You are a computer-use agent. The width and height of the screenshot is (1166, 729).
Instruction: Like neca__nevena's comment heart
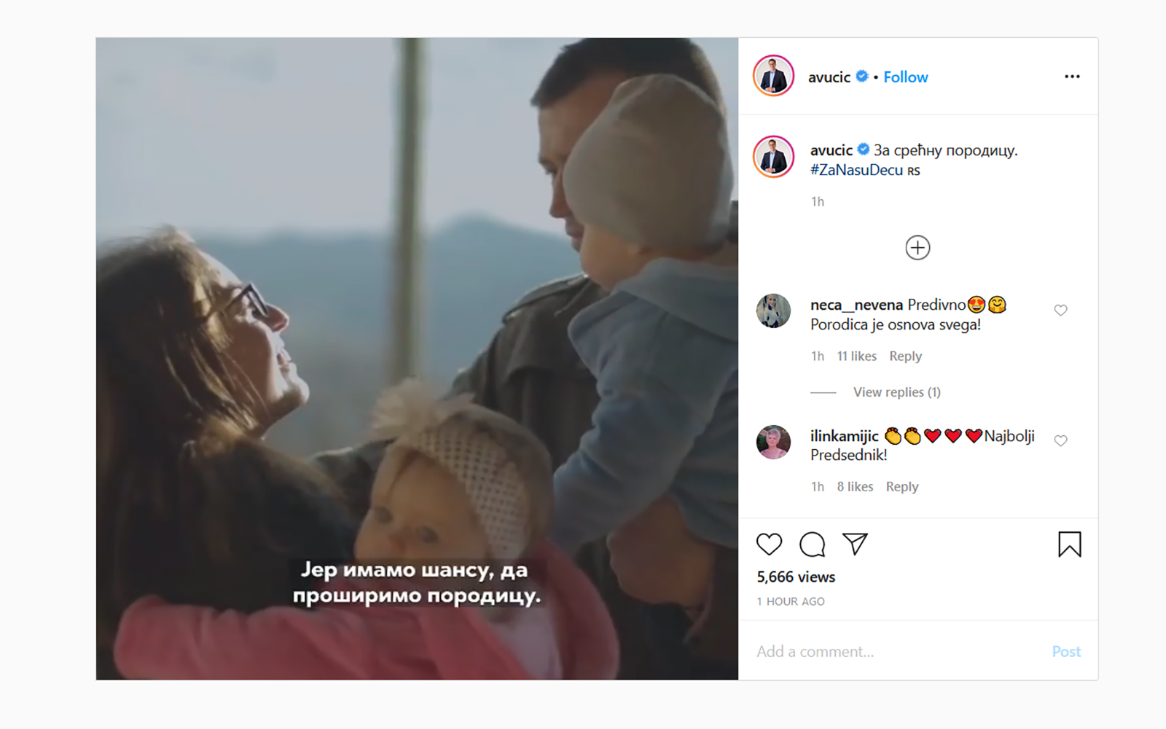[1061, 310]
